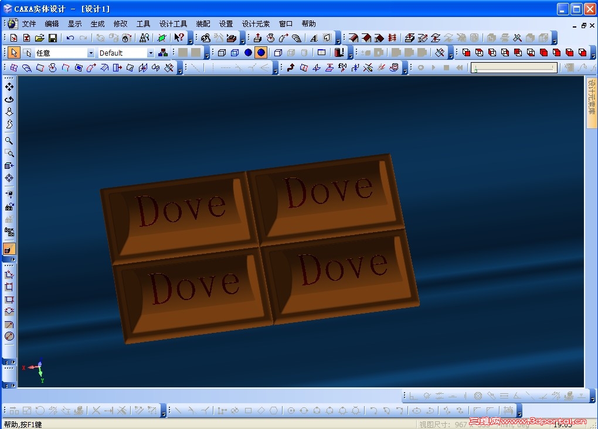Click the first red cube view icon

pyautogui.click(x=466, y=53)
